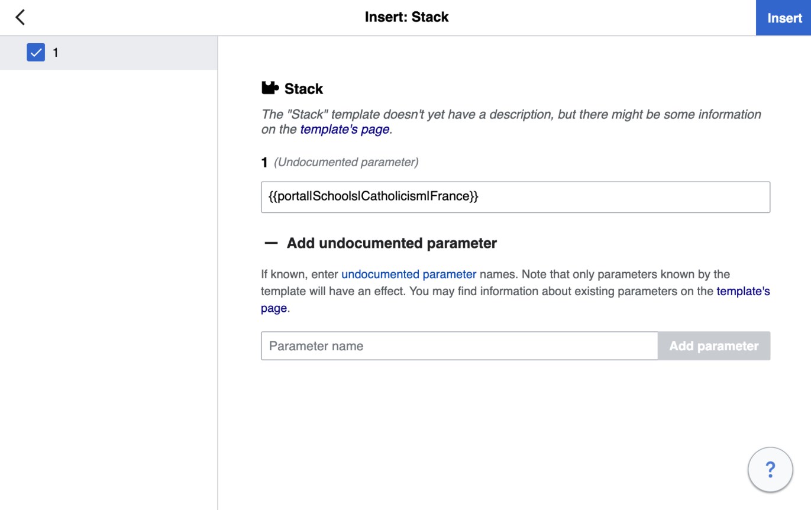Click the "(Undocumented parameter)" italic label
The image size is (811, 510).
tap(346, 162)
